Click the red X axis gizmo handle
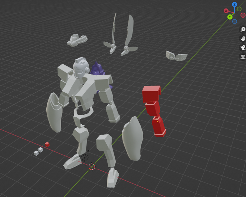Image resolution: width=246 pixels, height=197 pixels. click(x=226, y=11)
